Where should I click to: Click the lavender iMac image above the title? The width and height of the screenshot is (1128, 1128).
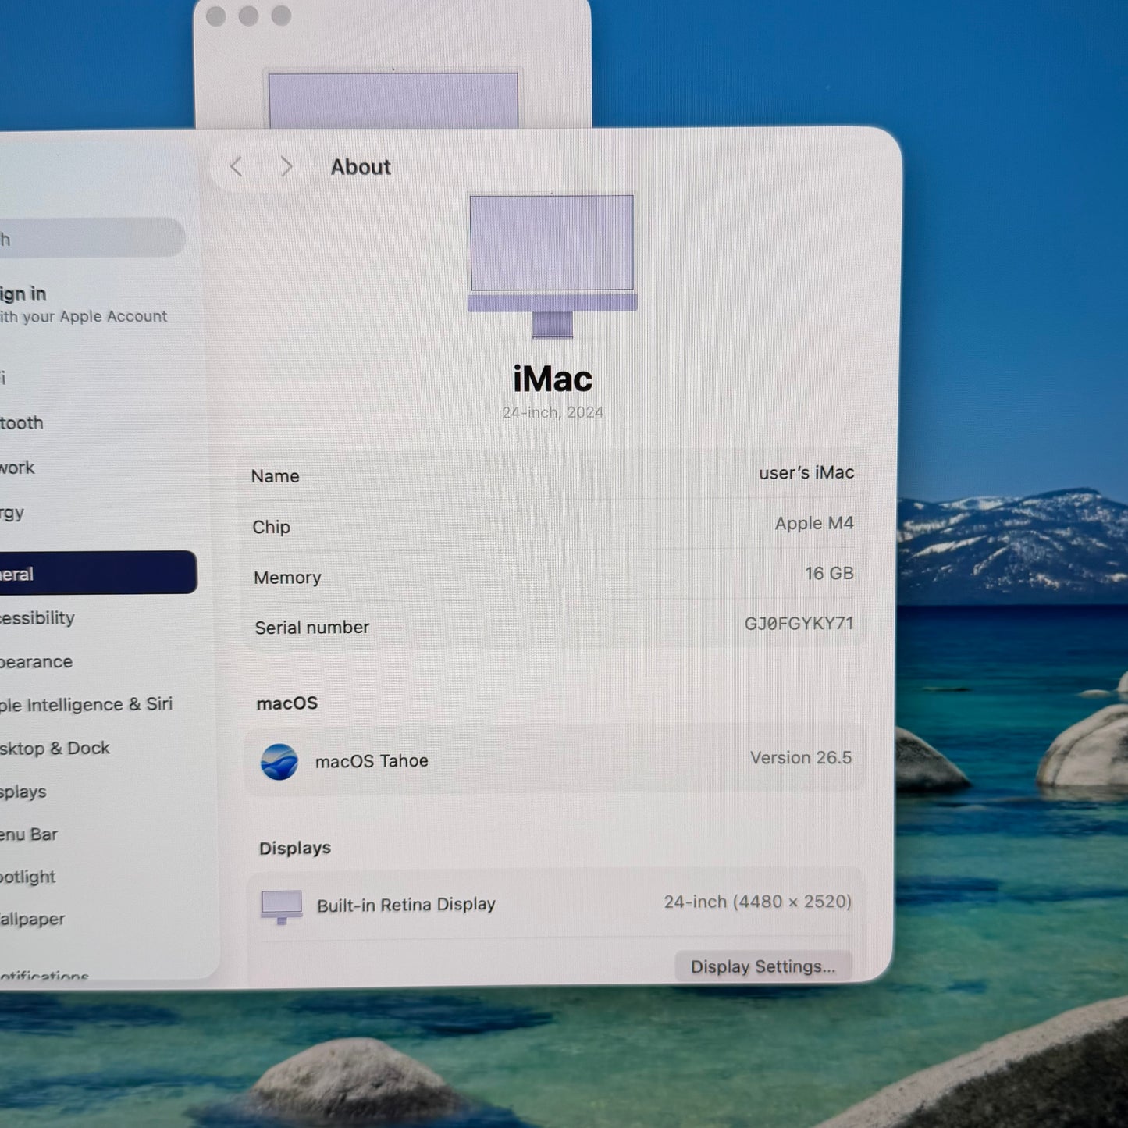[553, 266]
